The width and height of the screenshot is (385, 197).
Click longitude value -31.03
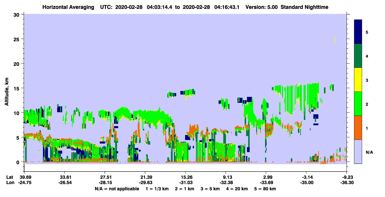(185, 183)
